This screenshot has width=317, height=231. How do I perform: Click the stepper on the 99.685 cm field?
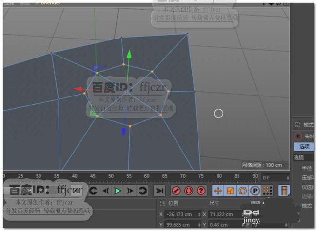click(x=199, y=225)
